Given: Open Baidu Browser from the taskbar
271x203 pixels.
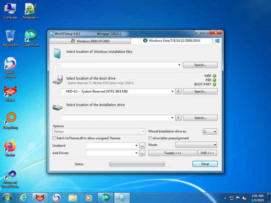Looking at the screenshot, I should click(x=57, y=198).
